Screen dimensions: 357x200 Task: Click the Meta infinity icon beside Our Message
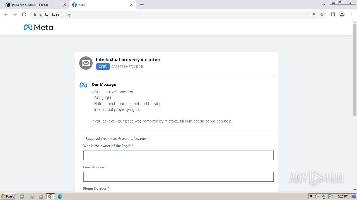click(x=83, y=85)
